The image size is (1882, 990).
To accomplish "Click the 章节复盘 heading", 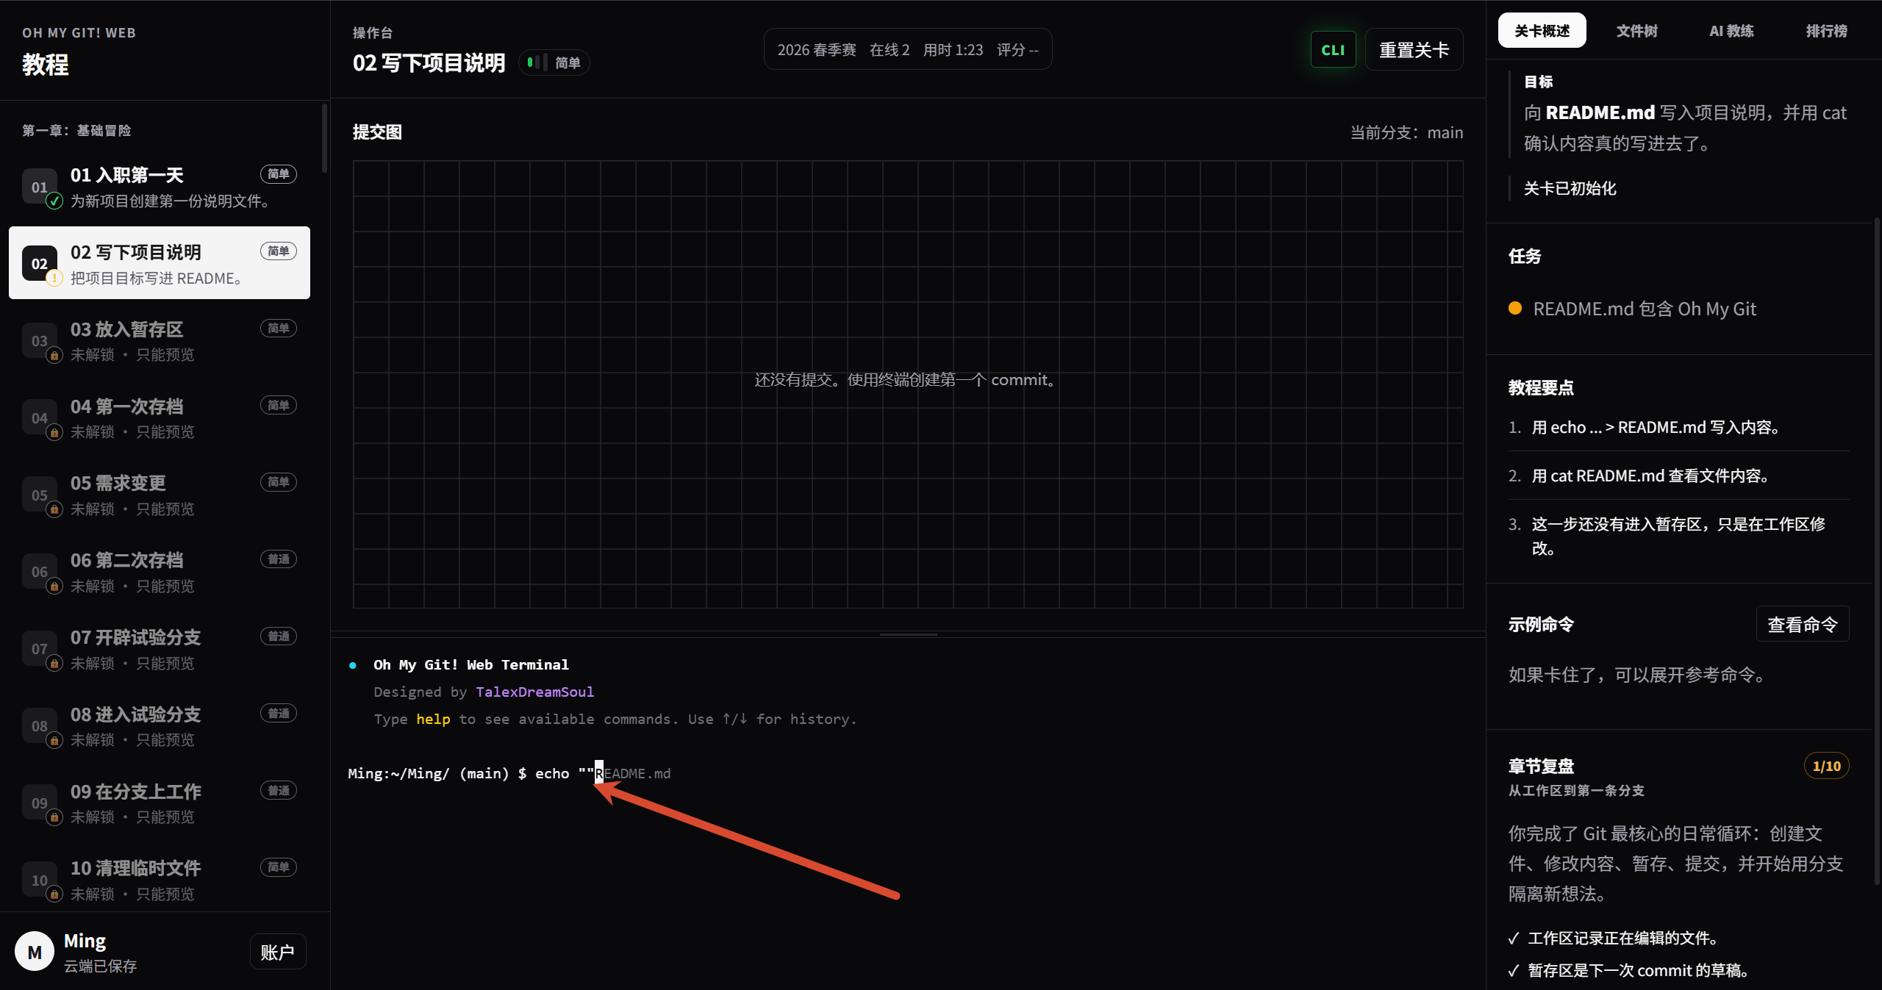I will pyautogui.click(x=1541, y=766).
